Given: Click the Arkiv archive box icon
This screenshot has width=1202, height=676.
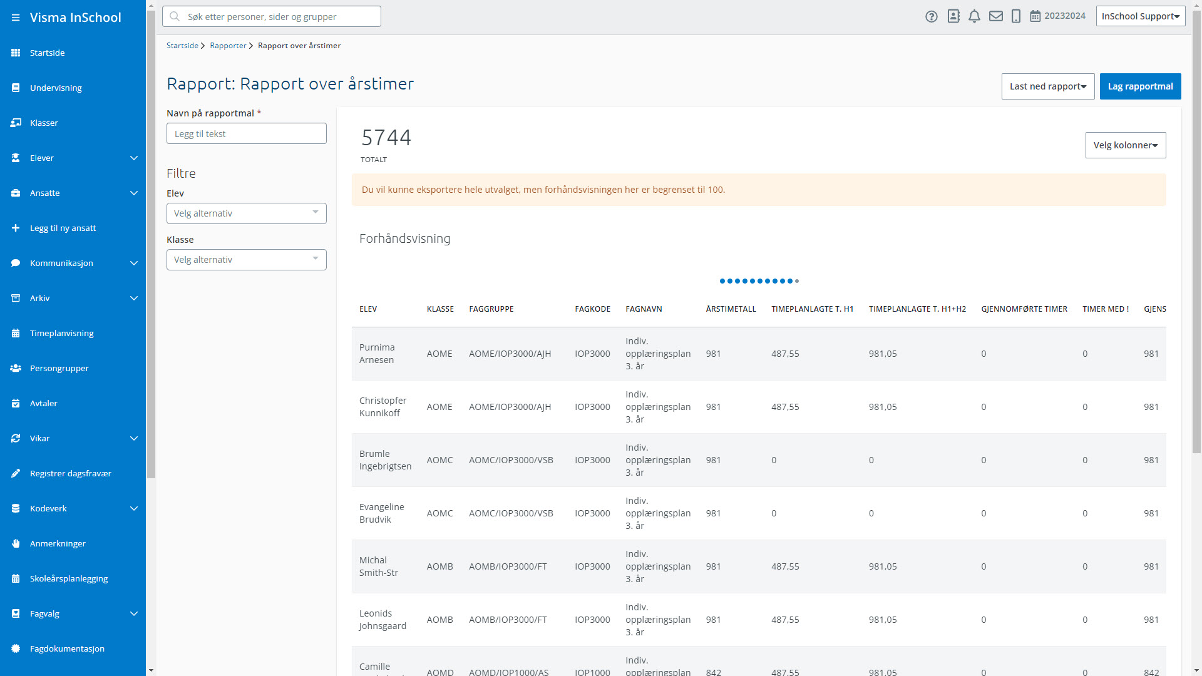Looking at the screenshot, I should (16, 298).
